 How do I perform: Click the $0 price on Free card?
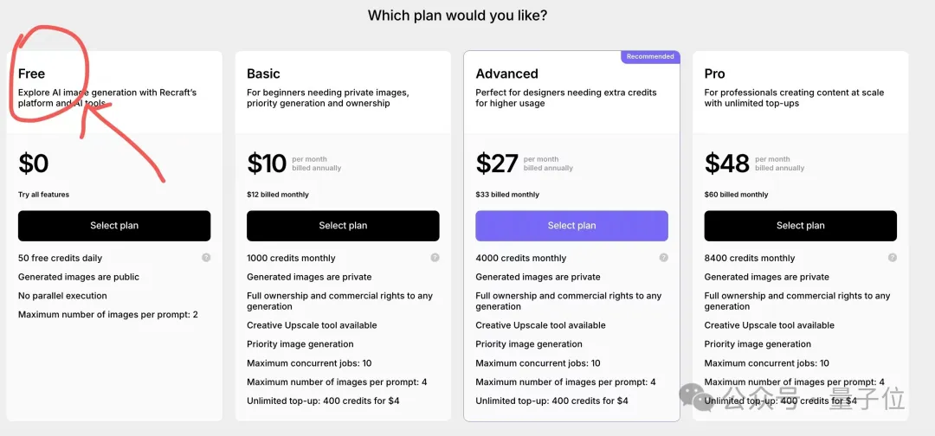[34, 163]
